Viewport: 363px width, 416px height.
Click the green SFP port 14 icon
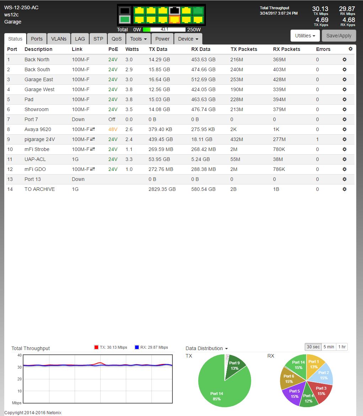click(125, 19)
